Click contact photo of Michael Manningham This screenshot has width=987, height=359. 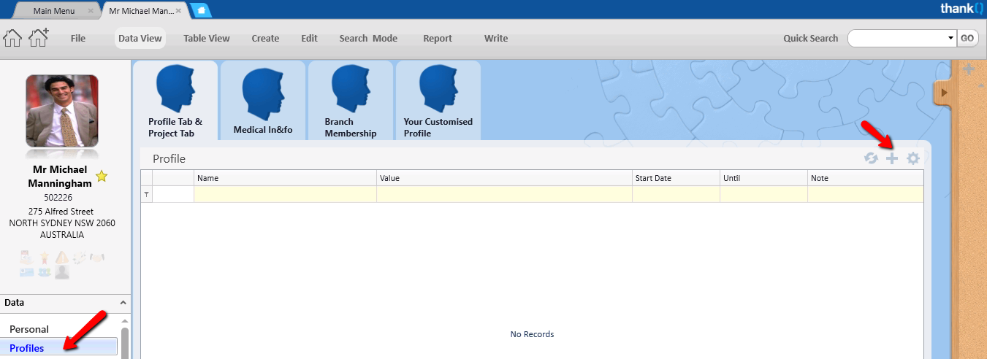point(62,111)
